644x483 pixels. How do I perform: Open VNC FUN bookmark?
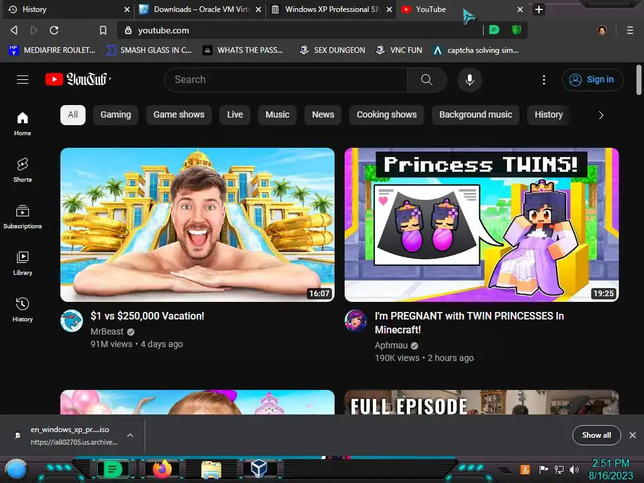point(399,50)
